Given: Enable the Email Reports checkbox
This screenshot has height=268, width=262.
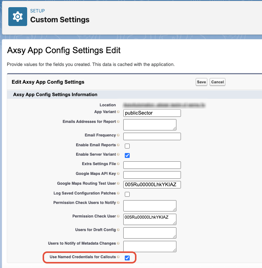Looking at the screenshot, I should click(127, 146).
